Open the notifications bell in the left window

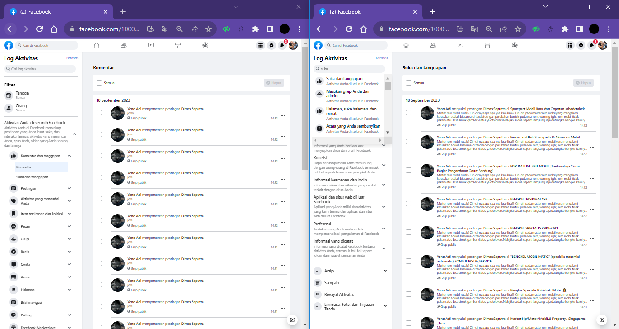(x=282, y=45)
